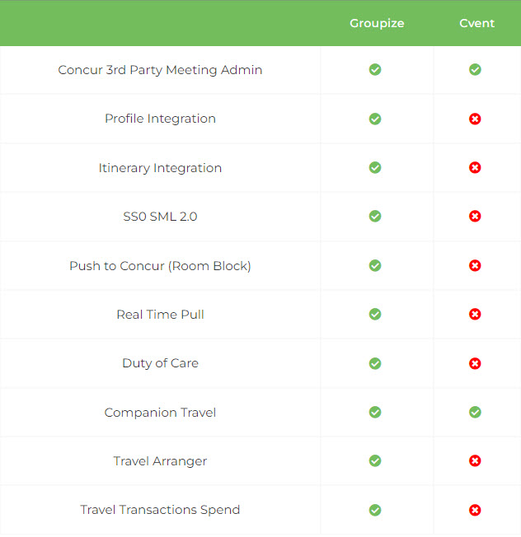Click Cvent red X for Profile Integration
This screenshot has width=521, height=537.
(x=475, y=119)
